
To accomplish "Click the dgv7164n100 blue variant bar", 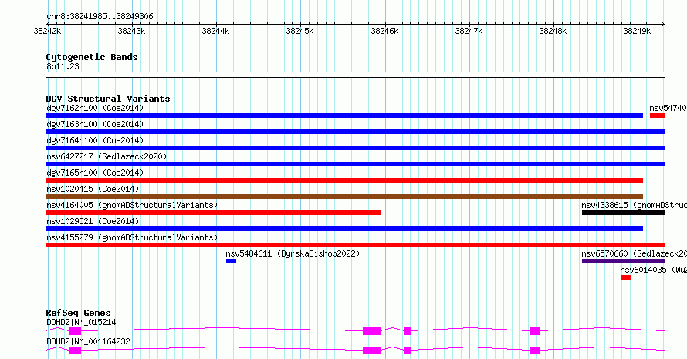I will point(355,148).
